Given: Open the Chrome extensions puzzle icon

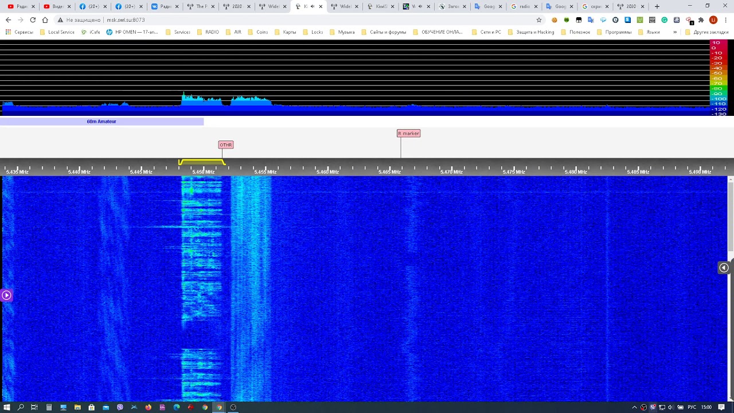Looking at the screenshot, I should [x=701, y=20].
